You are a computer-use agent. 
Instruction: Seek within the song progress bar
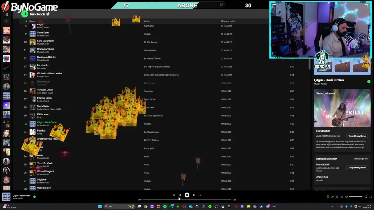pyautogui.click(x=187, y=200)
